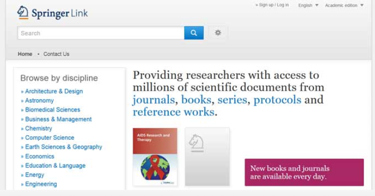The image size is (375, 196).
Task: Open the reference works headline link
Action: click(174, 112)
